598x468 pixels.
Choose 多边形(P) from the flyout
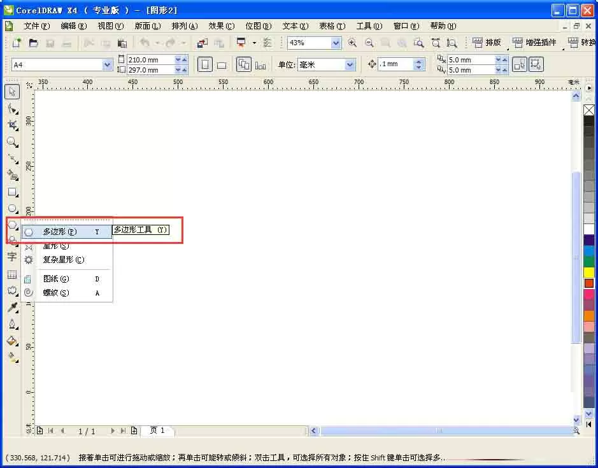(67, 232)
